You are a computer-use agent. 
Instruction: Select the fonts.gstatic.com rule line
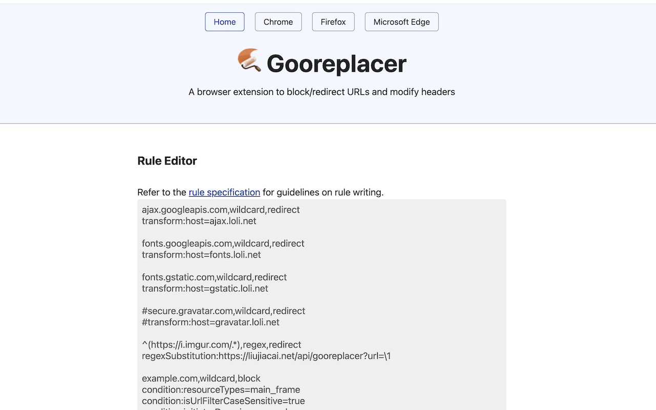[x=214, y=277]
